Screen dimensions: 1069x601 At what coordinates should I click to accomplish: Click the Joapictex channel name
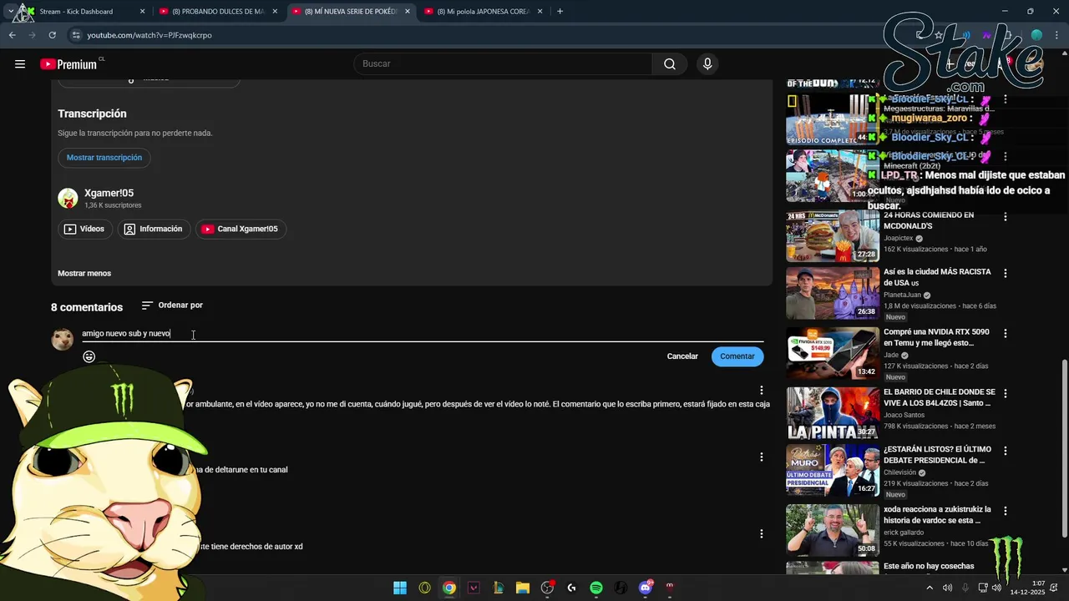click(x=899, y=238)
